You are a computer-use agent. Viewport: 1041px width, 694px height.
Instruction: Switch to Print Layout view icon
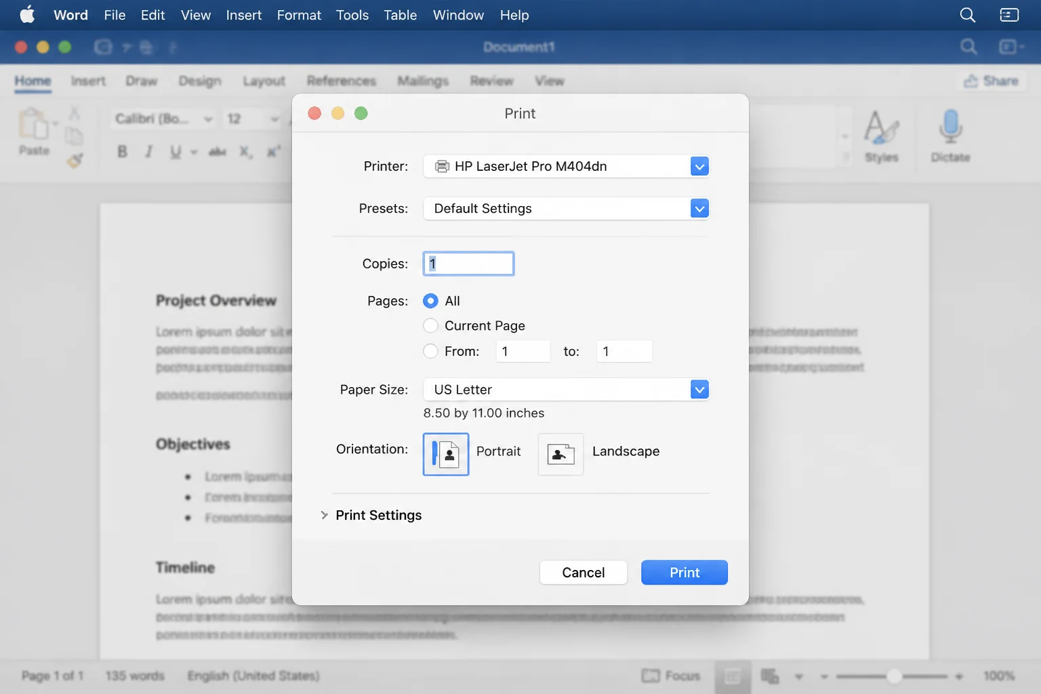733,676
